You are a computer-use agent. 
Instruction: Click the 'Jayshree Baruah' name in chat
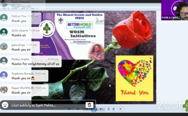click(22, 73)
